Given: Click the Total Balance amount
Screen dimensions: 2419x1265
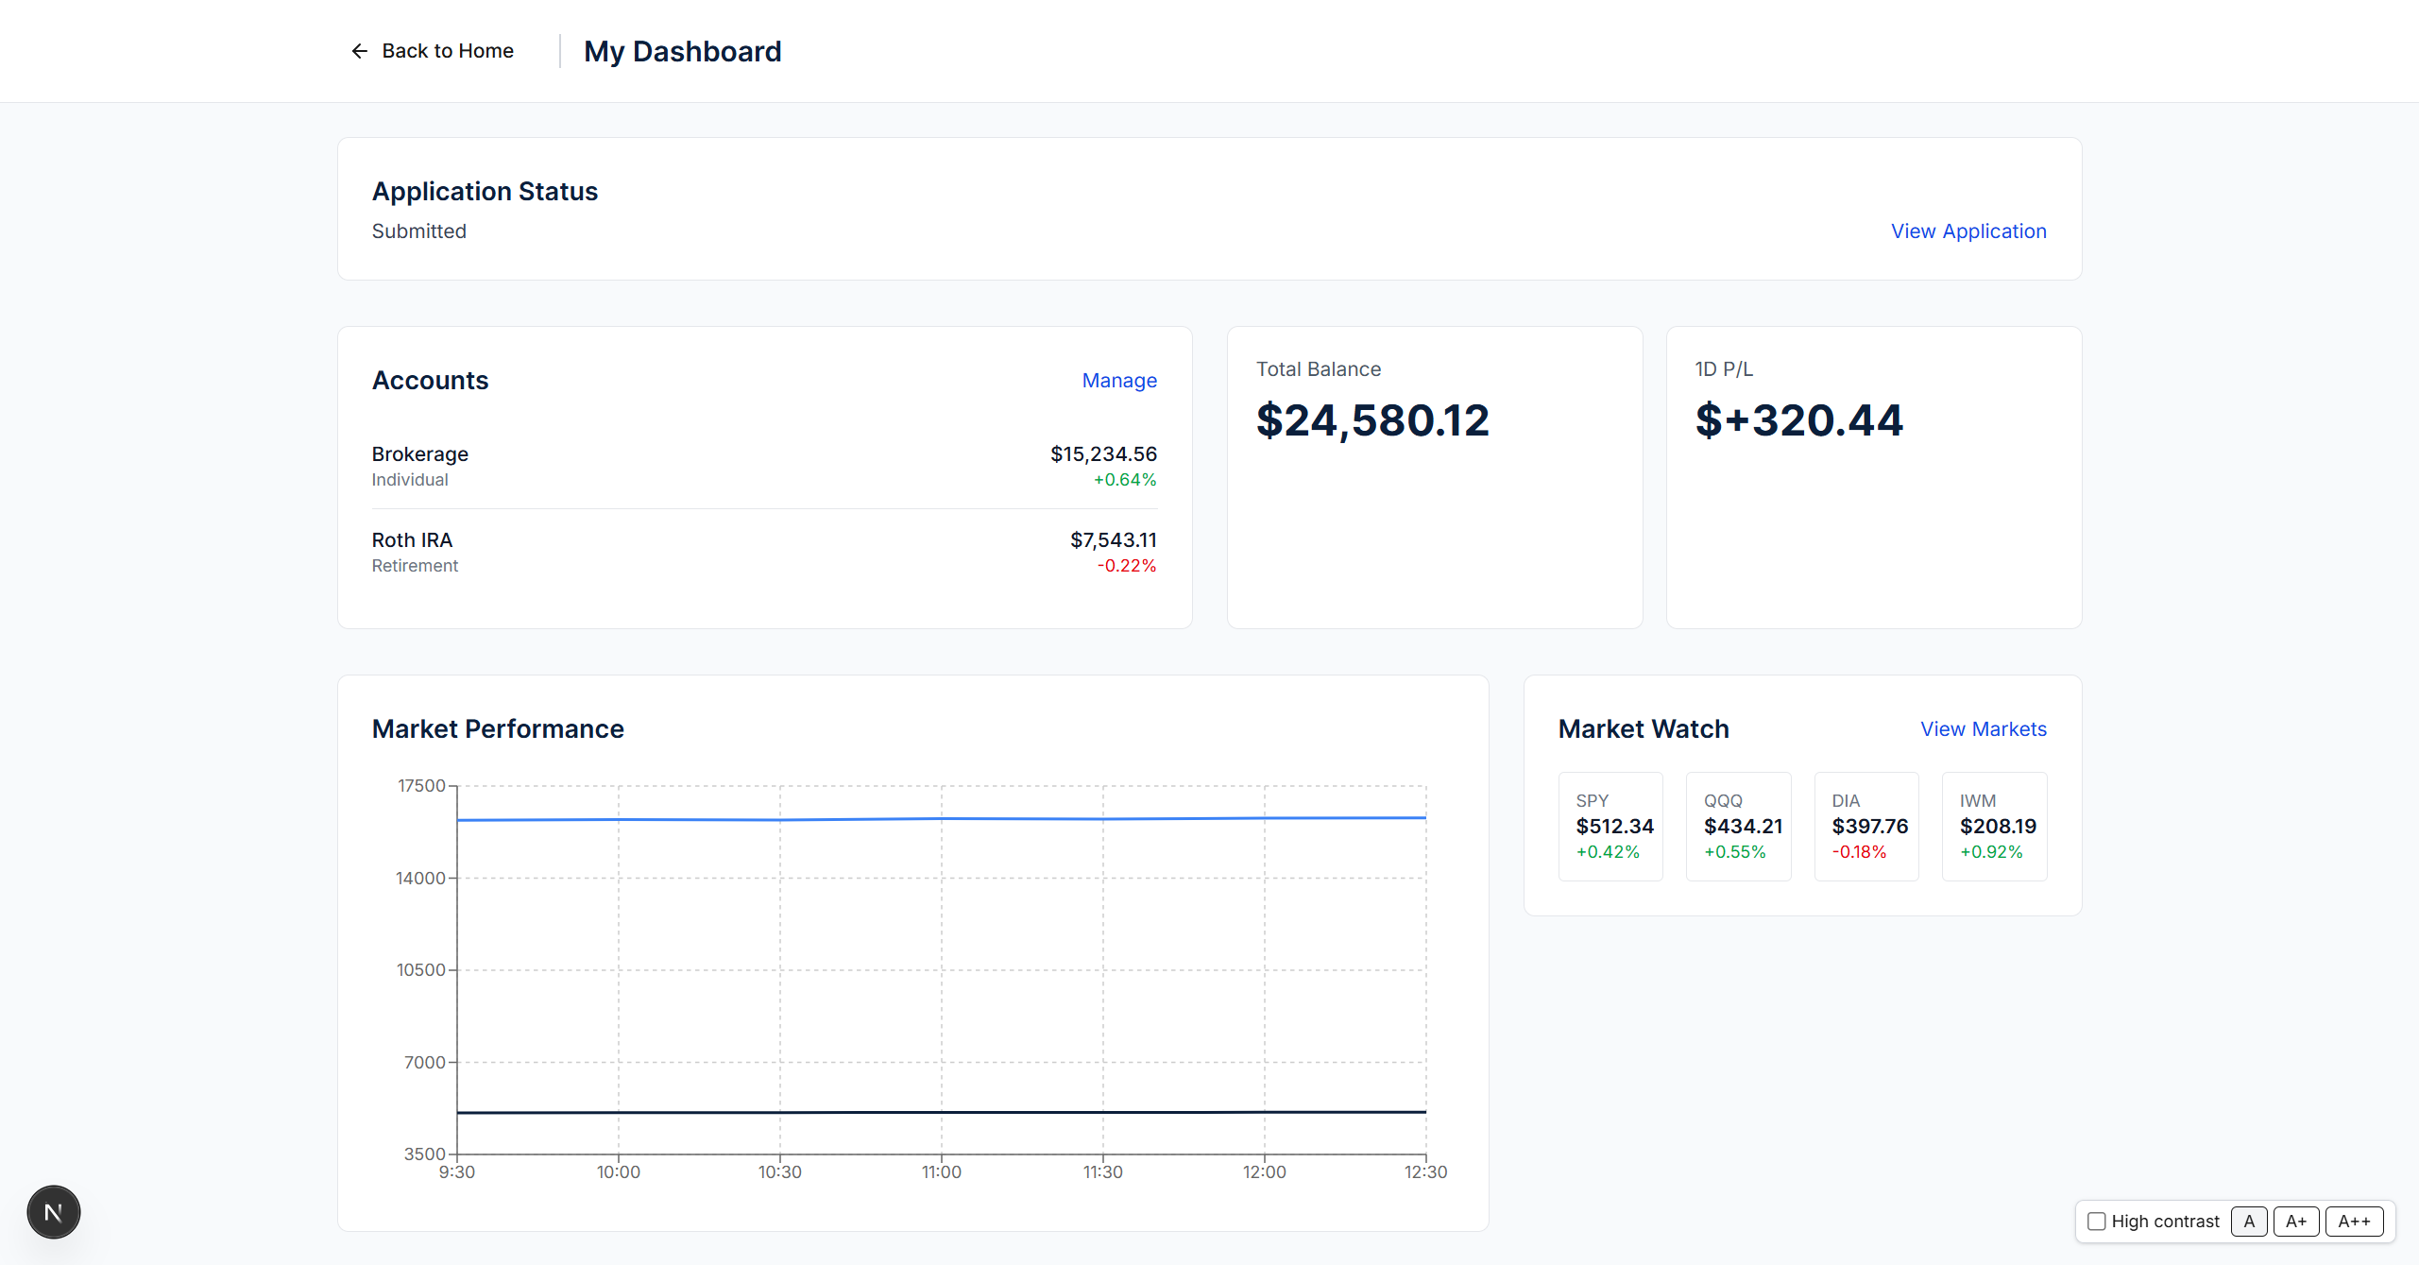Looking at the screenshot, I should [1371, 420].
